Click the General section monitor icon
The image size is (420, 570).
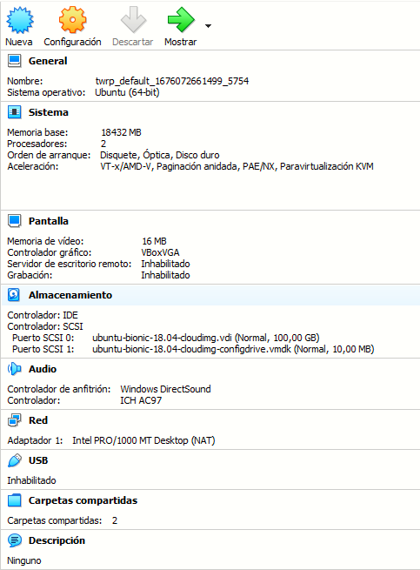pyautogui.click(x=15, y=61)
